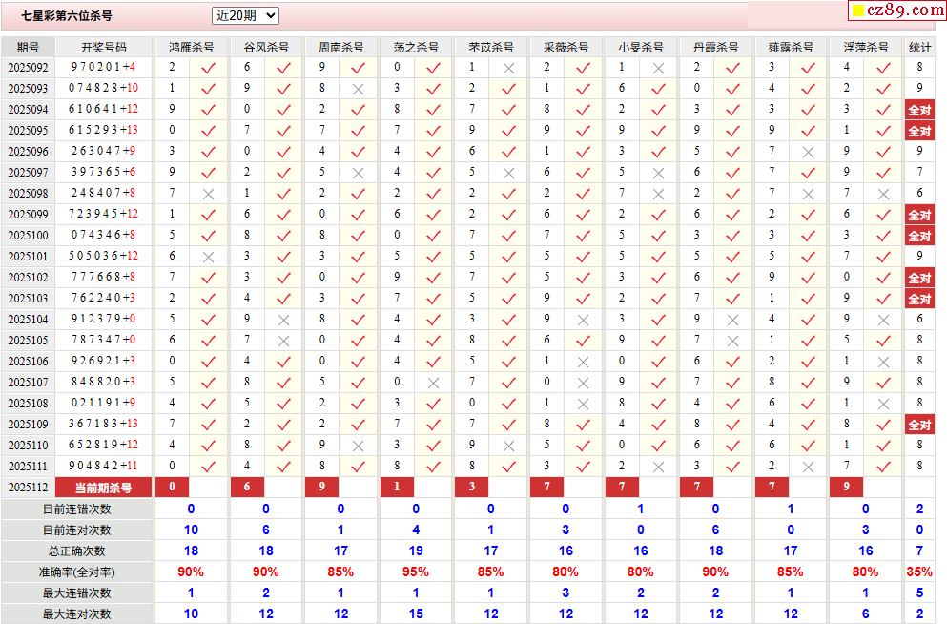Click the 丹霞 cross mark in row 2025105
The width and height of the screenshot is (947, 624).
click(733, 341)
